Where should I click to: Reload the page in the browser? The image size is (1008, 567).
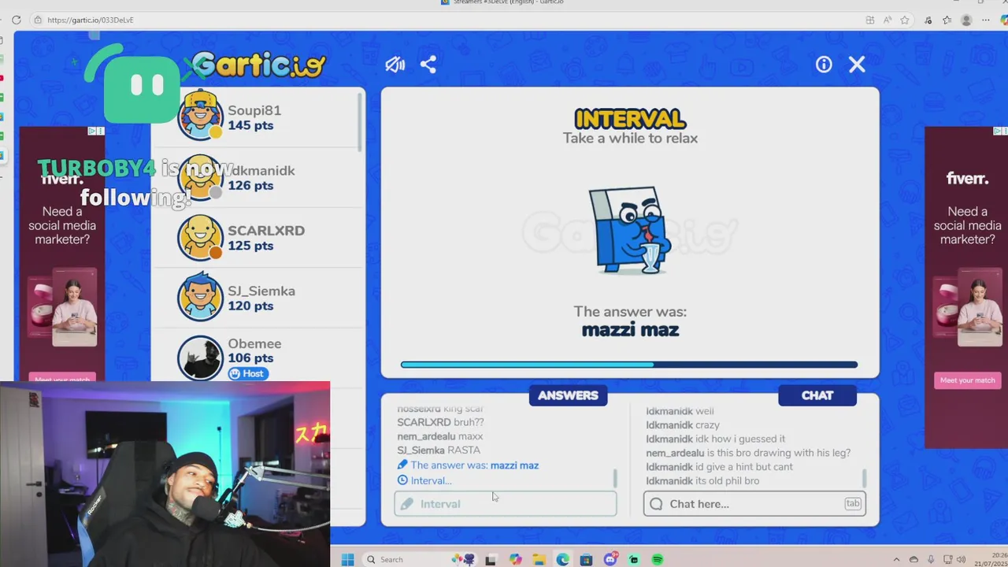16,20
